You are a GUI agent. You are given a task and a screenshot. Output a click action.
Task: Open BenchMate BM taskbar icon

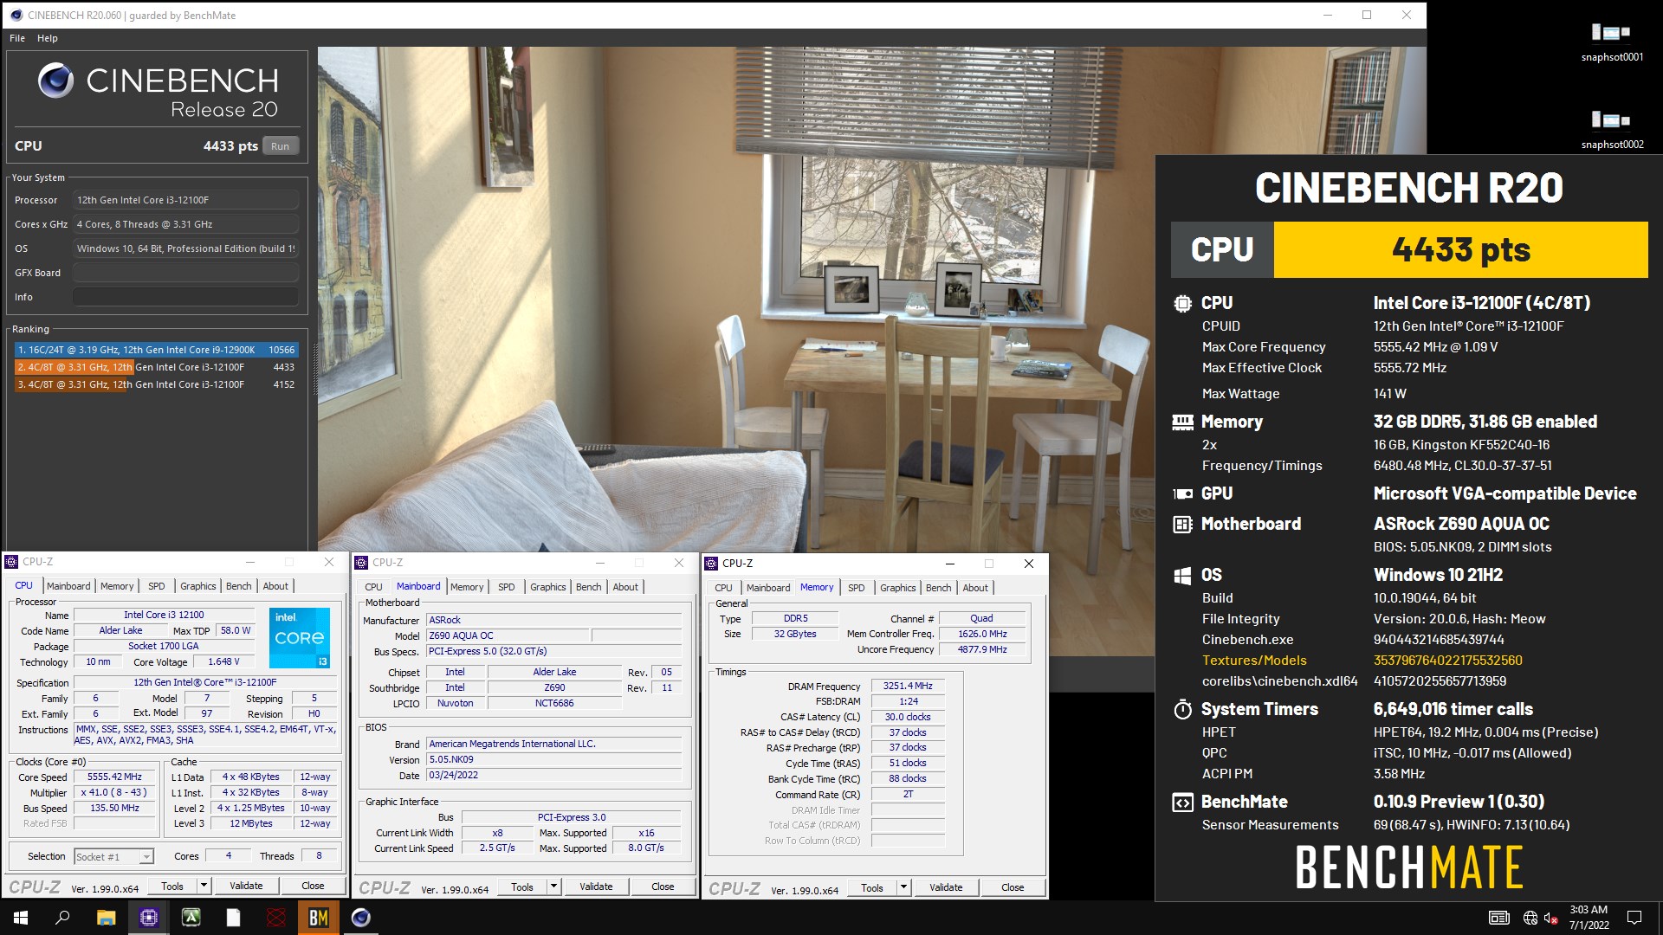click(318, 918)
